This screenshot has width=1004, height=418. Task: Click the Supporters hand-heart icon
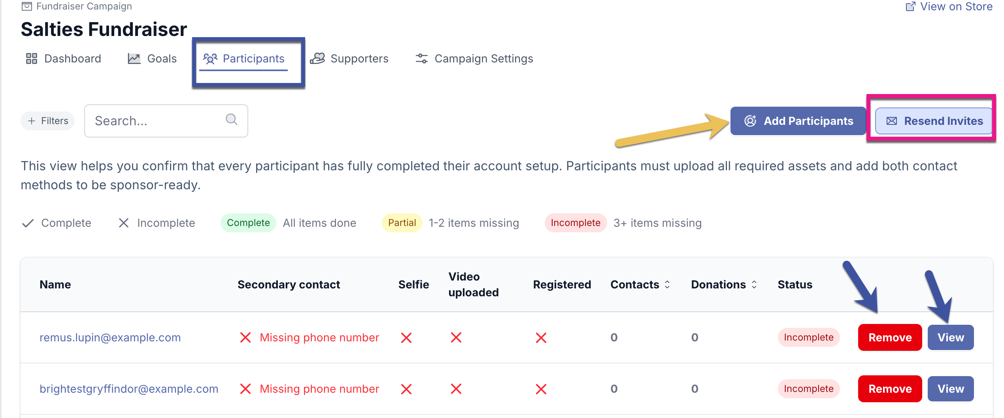[317, 58]
